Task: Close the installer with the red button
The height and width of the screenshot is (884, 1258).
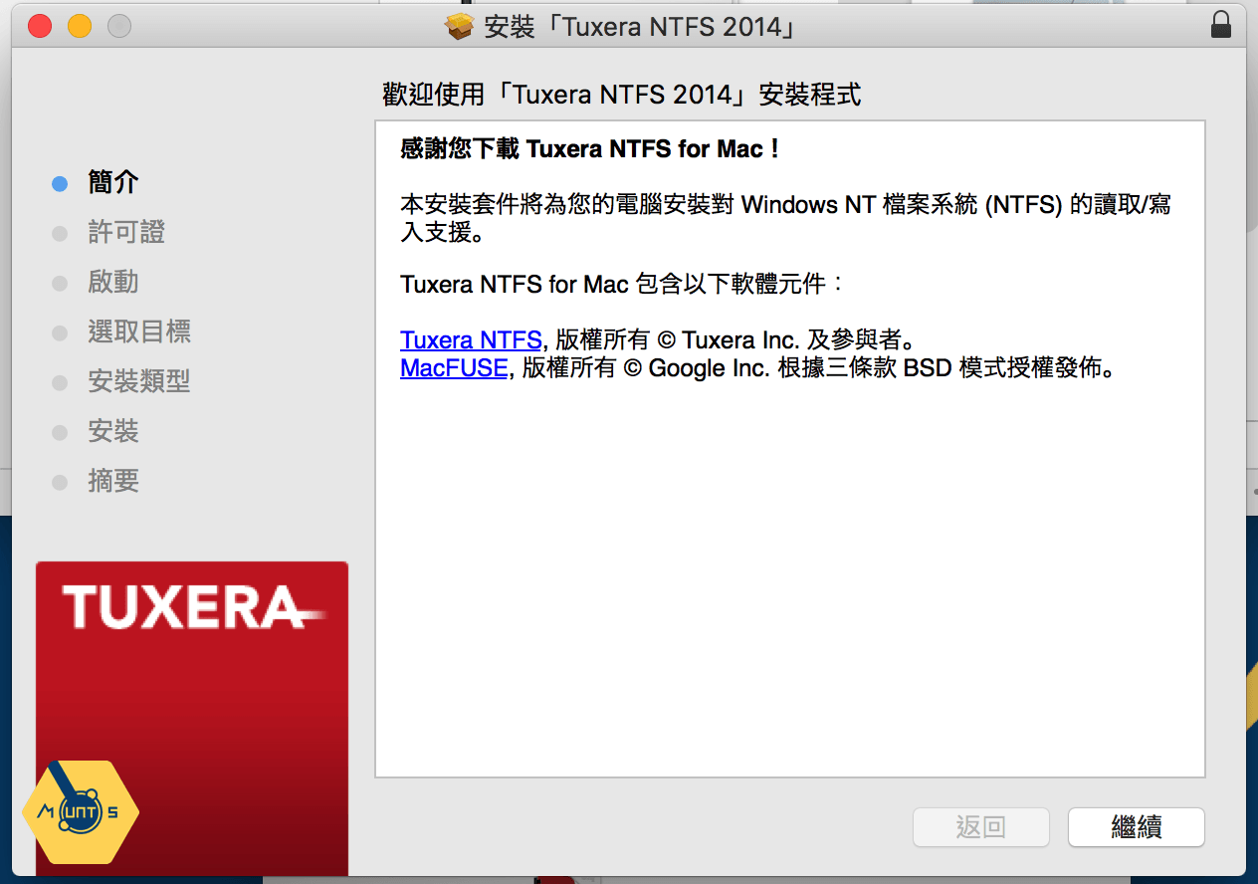Action: [x=40, y=26]
